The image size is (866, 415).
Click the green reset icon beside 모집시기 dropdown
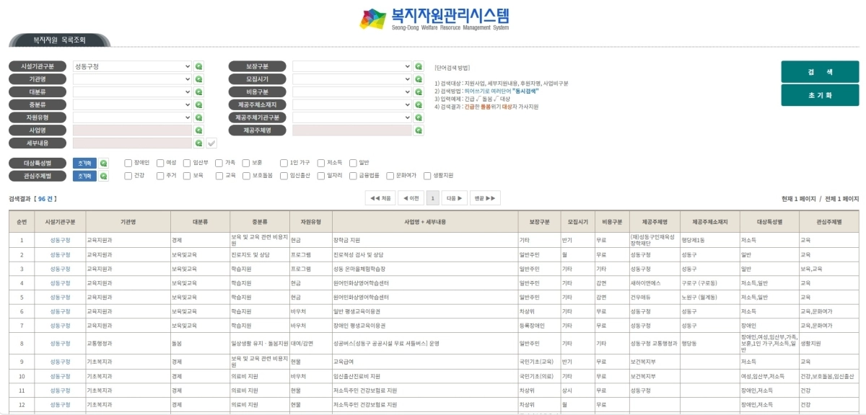point(419,79)
